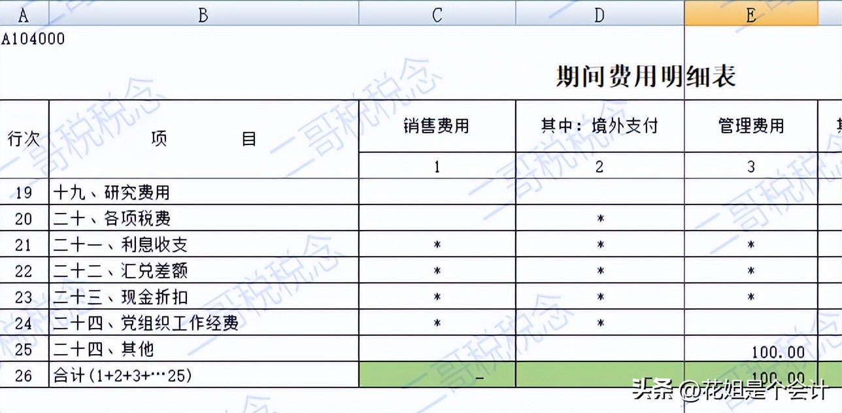This screenshot has height=413, width=842.
Task: Select row header 26
Action: point(24,375)
